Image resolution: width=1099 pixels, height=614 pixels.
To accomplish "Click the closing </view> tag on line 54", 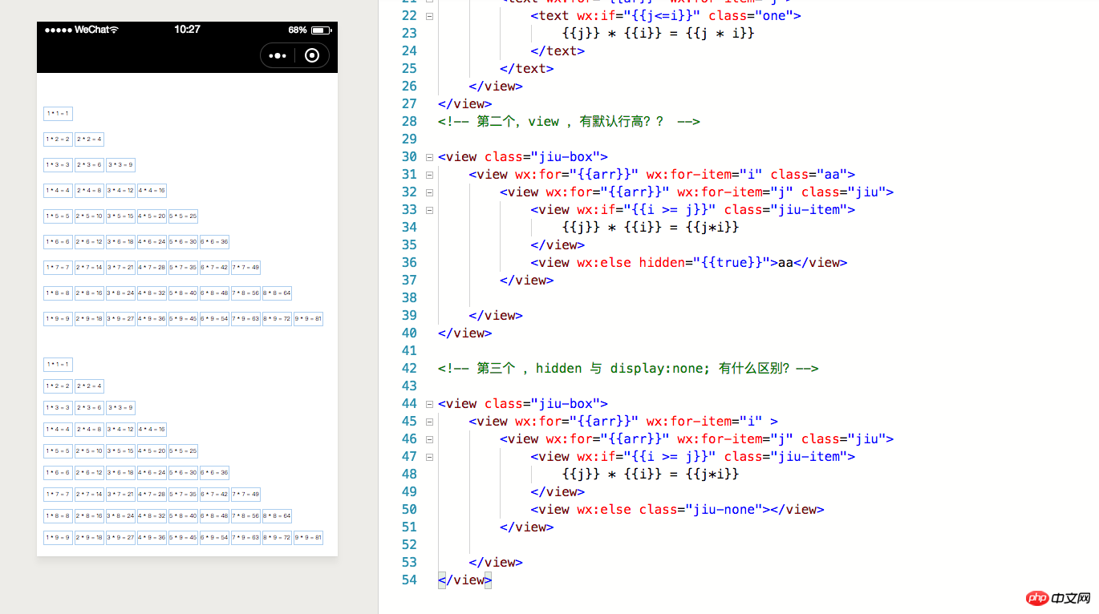I will 465,580.
